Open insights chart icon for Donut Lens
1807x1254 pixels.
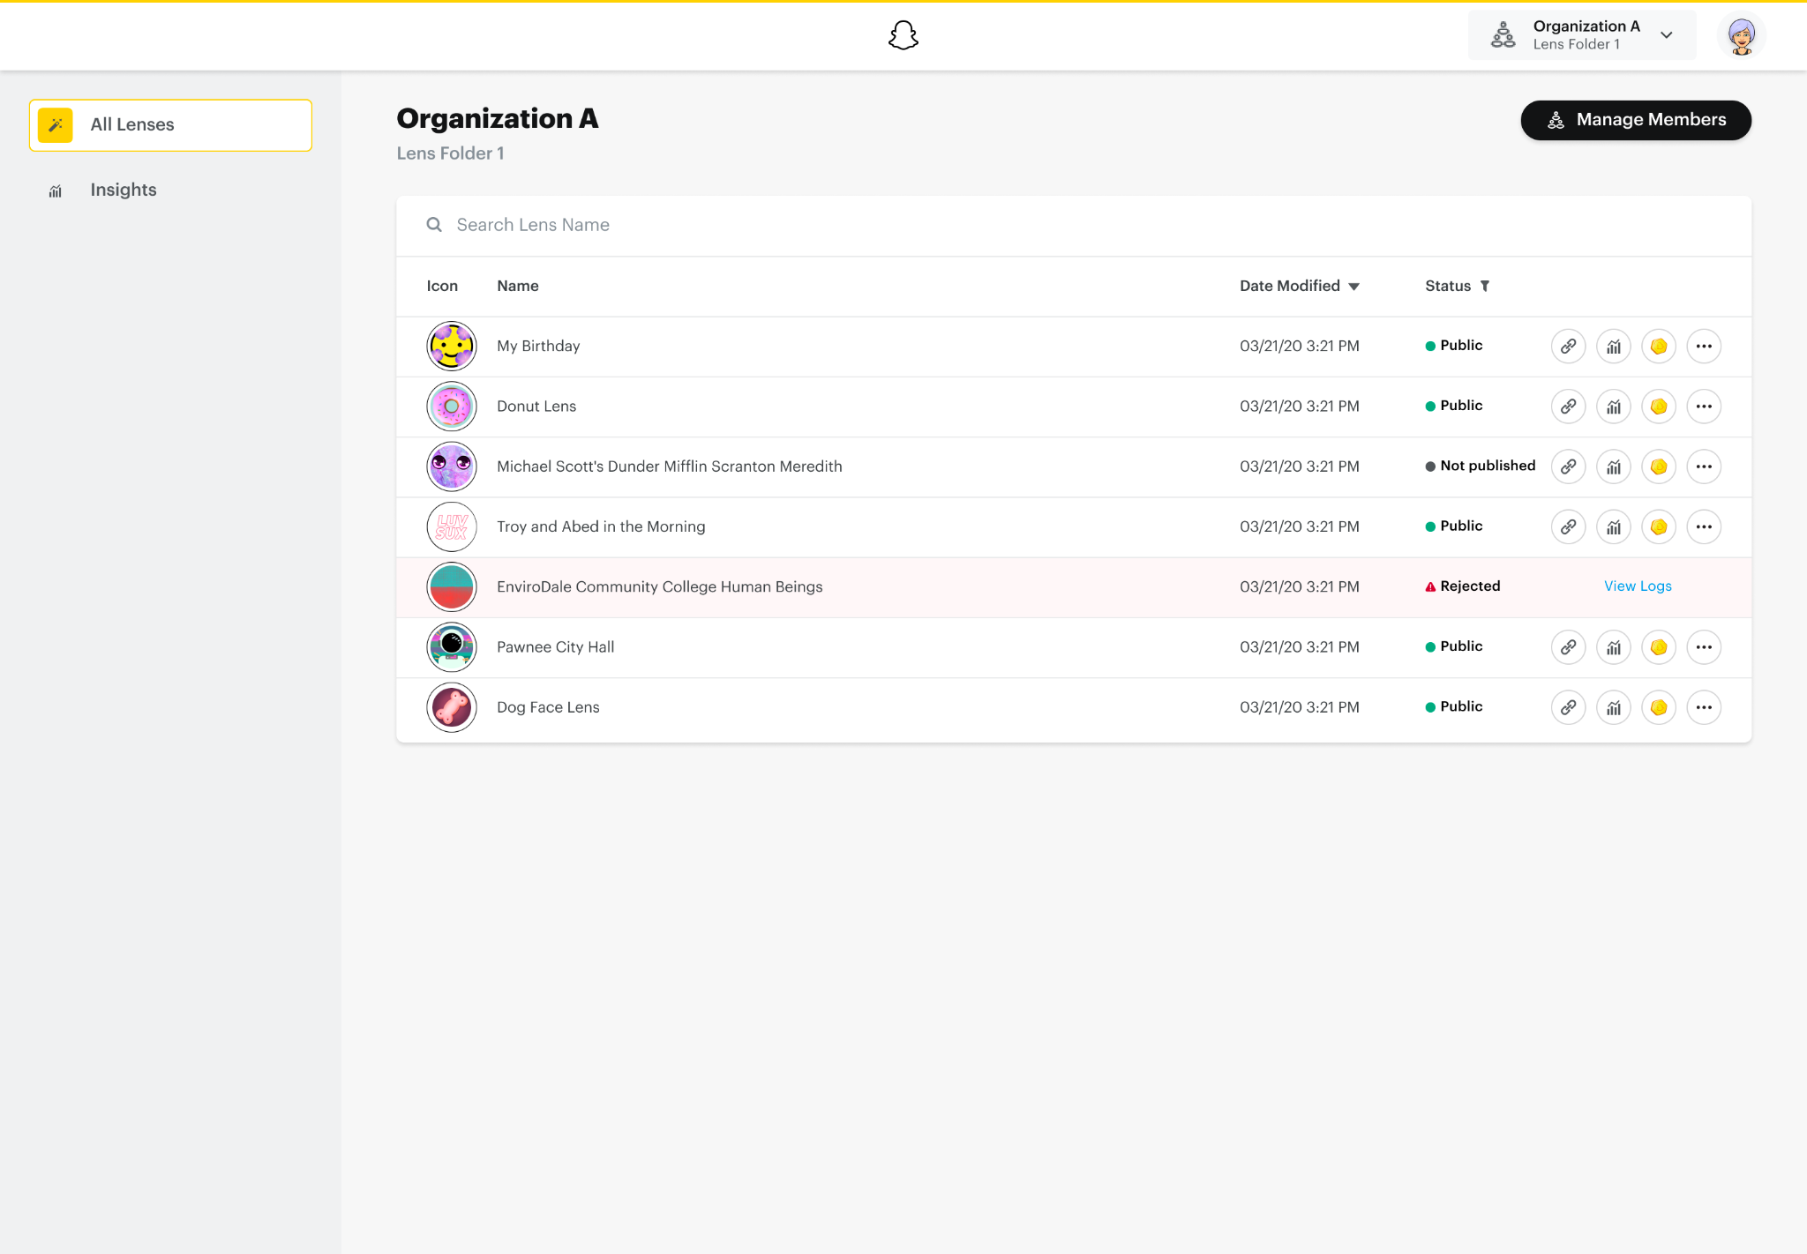(x=1613, y=407)
